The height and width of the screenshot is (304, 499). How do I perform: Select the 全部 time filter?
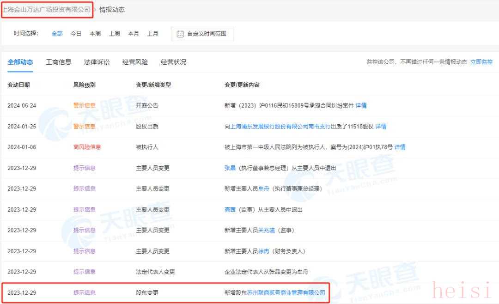57,34
